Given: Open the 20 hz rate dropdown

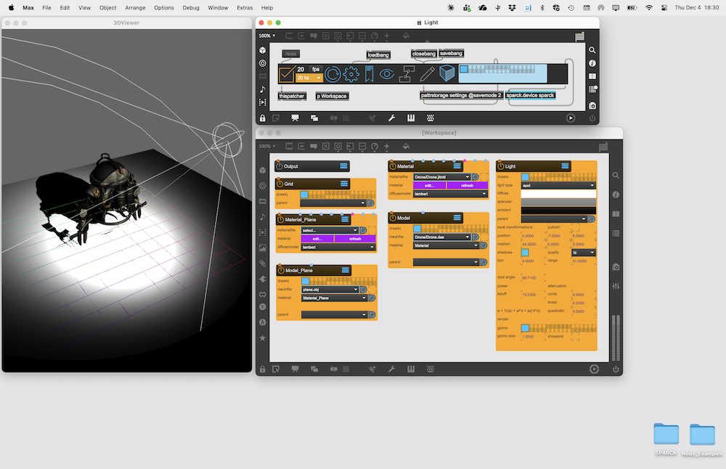Looking at the screenshot, I should [x=309, y=78].
